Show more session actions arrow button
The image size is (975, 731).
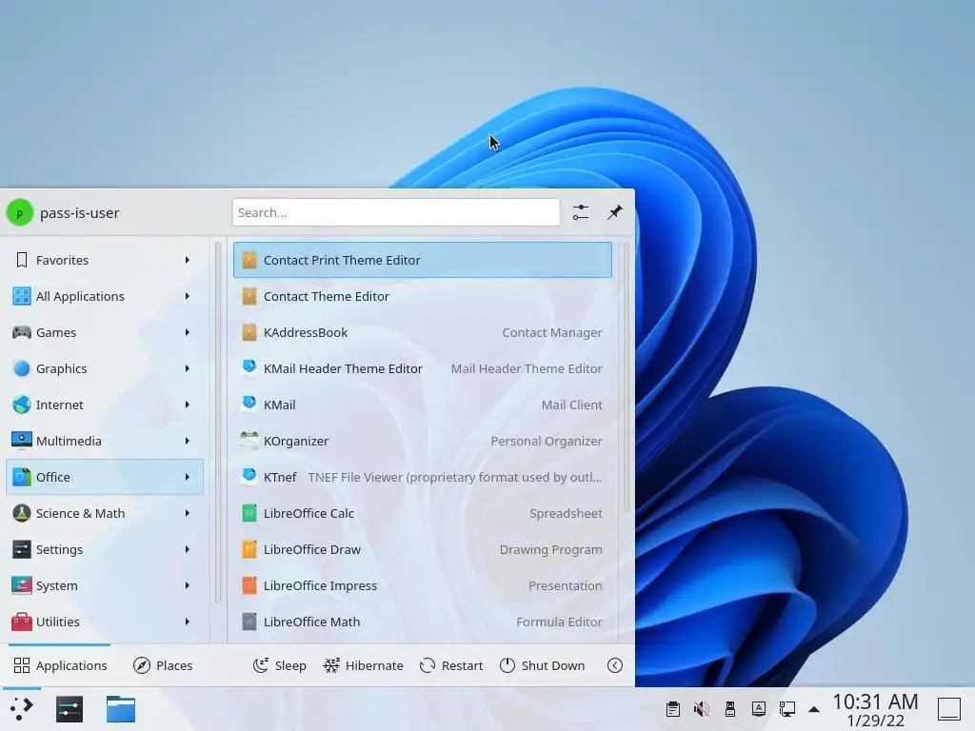point(614,665)
